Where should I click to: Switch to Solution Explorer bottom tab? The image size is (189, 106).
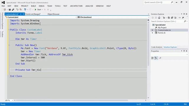click(170, 47)
